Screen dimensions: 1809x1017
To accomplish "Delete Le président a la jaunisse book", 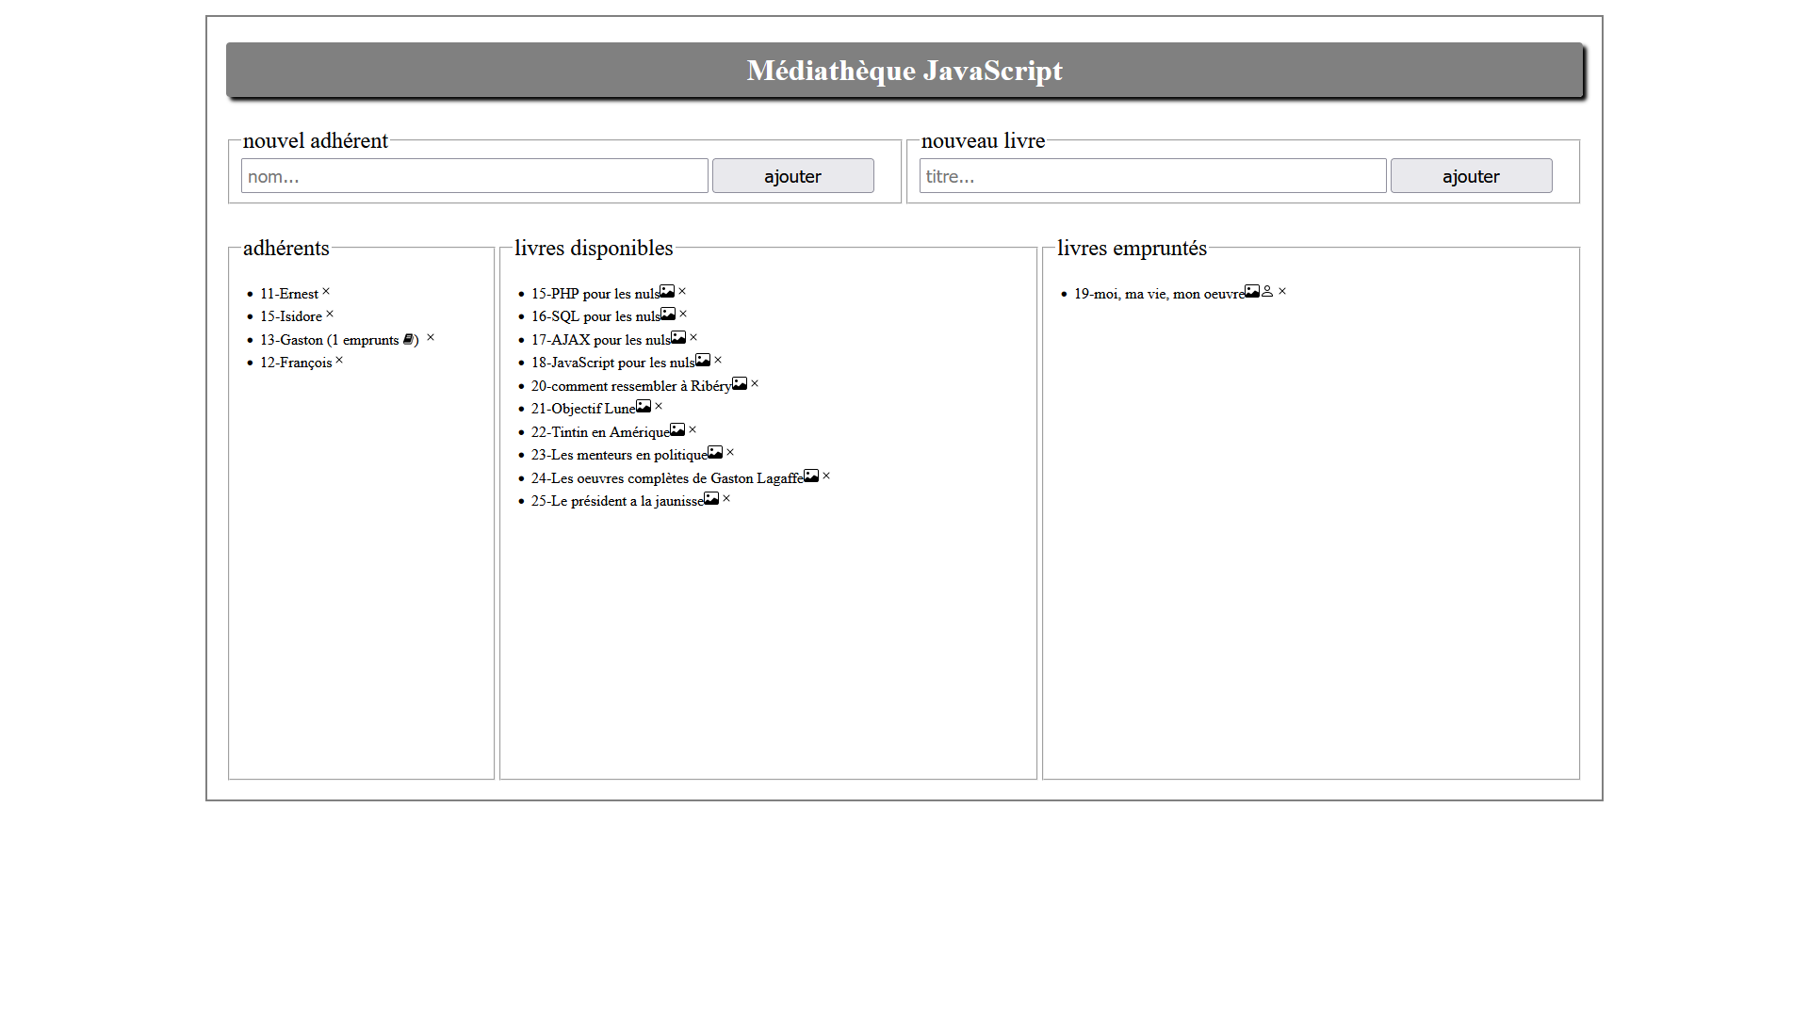I will [x=726, y=499].
